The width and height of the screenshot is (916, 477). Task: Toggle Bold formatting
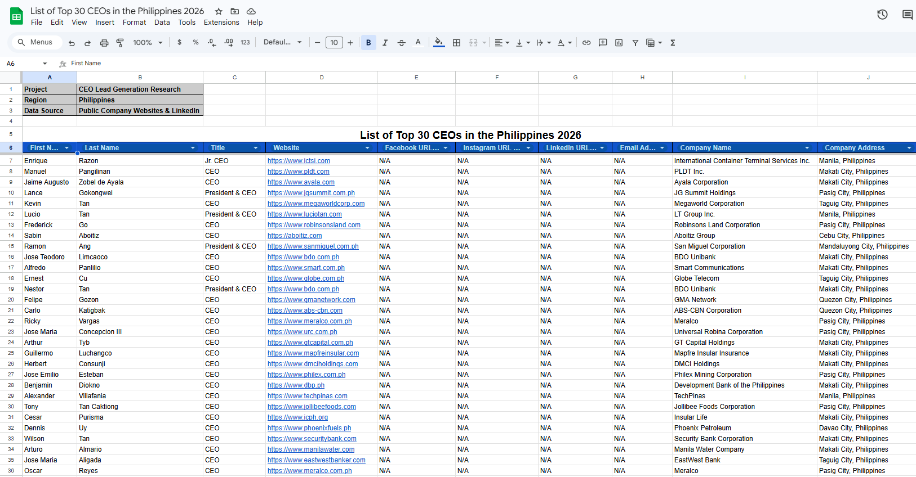coord(368,43)
